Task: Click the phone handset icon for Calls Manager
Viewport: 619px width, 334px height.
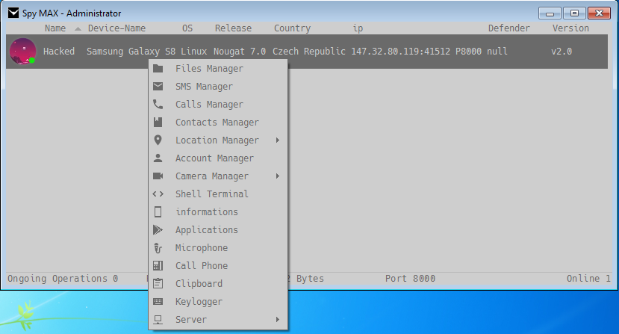Action: pyautogui.click(x=158, y=104)
